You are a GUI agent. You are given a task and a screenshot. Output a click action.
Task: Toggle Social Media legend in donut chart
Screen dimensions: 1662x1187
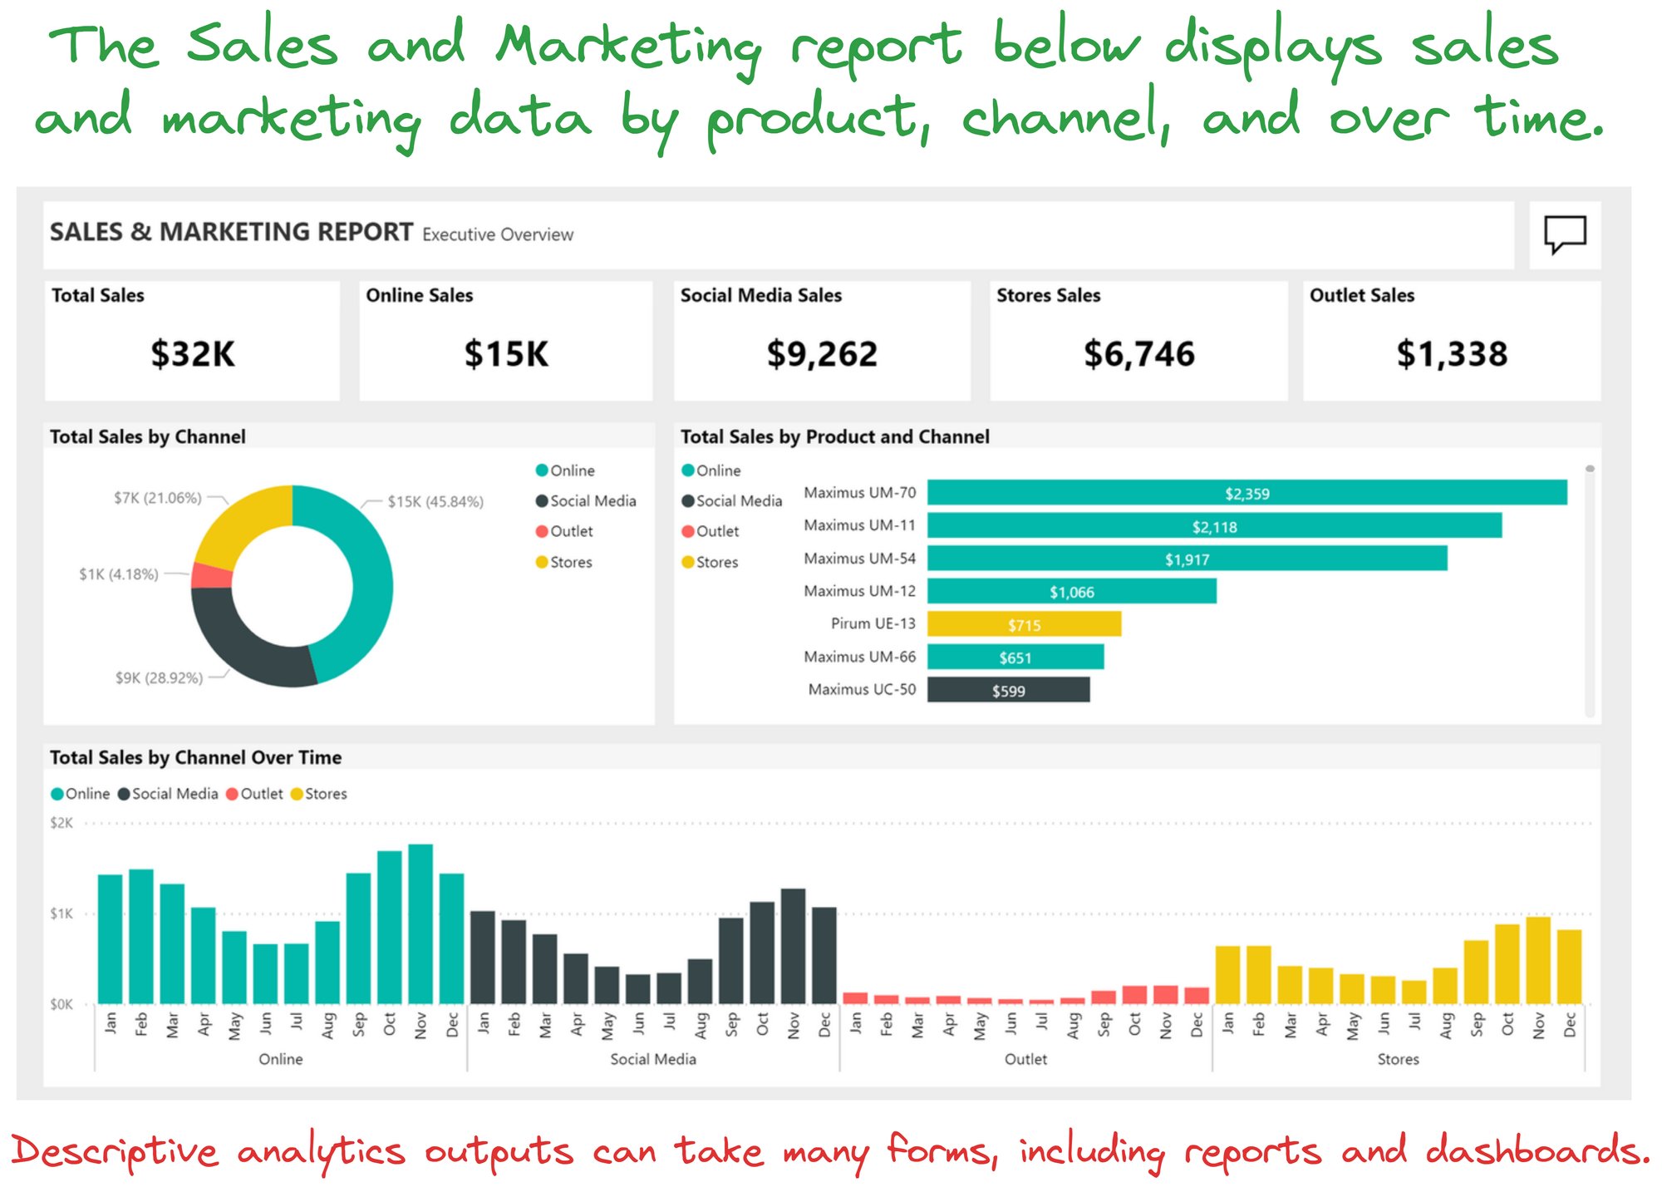click(x=586, y=501)
